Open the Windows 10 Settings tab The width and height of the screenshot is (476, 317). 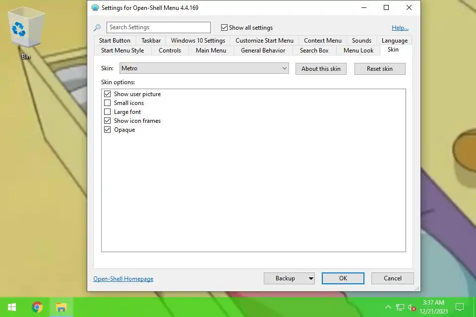point(198,40)
